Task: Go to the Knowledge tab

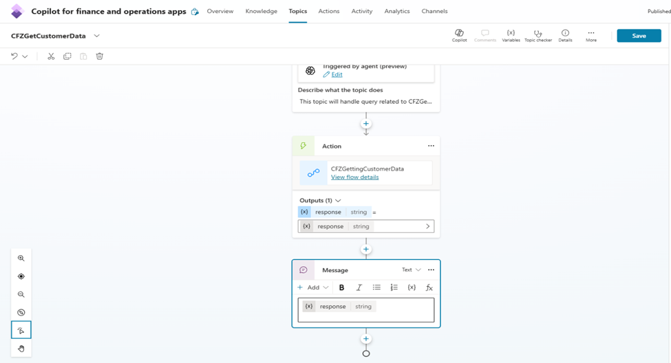Action: 261,11
